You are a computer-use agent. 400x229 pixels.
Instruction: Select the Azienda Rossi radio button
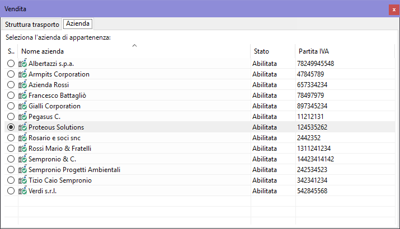(x=11, y=85)
